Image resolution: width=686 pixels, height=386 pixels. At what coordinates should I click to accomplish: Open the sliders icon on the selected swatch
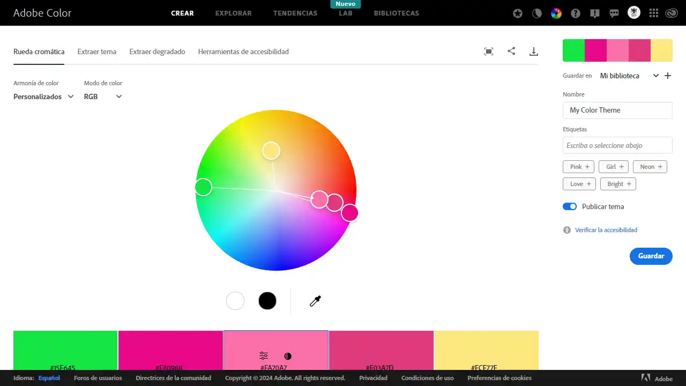click(263, 355)
